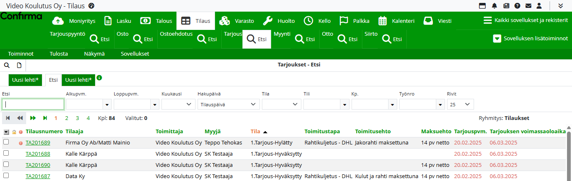Open the Varasto module icon
This screenshot has height=181, width=572.
225,21
